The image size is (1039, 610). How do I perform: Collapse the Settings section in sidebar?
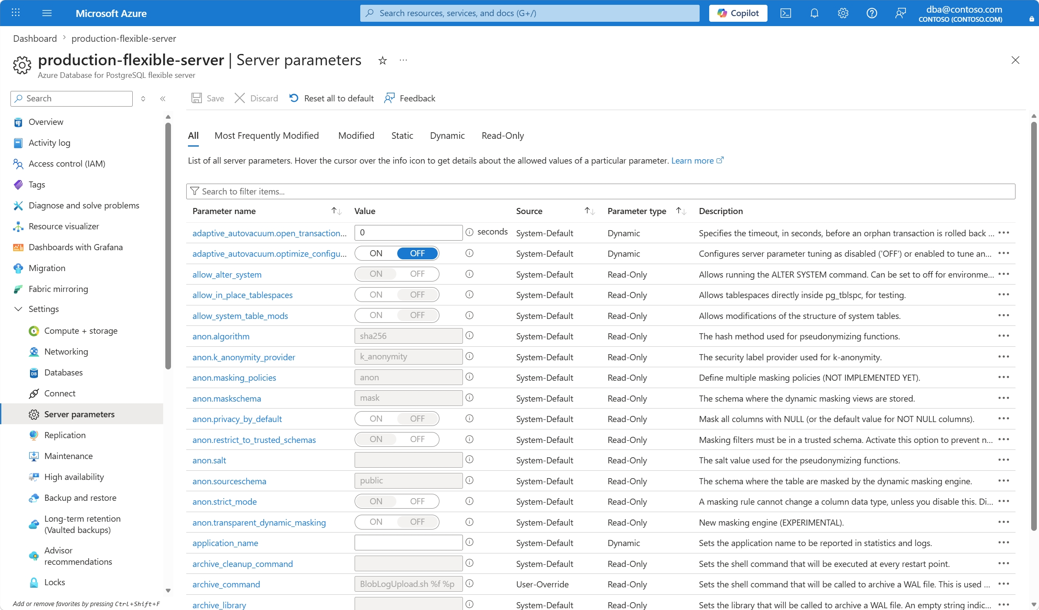[x=18, y=309]
